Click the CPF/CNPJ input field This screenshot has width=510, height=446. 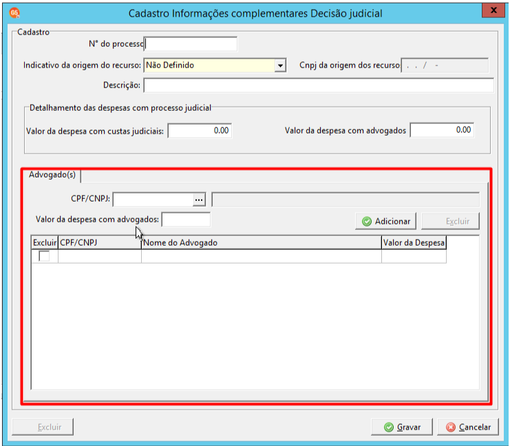tap(153, 200)
